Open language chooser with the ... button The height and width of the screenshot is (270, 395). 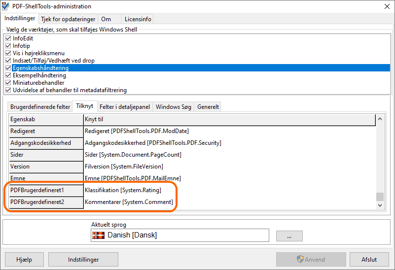289,236
